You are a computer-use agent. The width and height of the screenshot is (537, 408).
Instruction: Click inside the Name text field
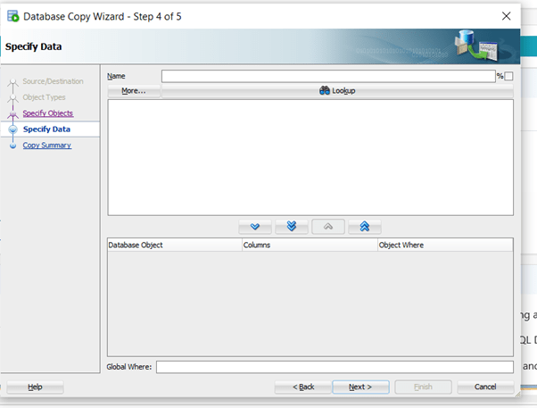coord(327,77)
